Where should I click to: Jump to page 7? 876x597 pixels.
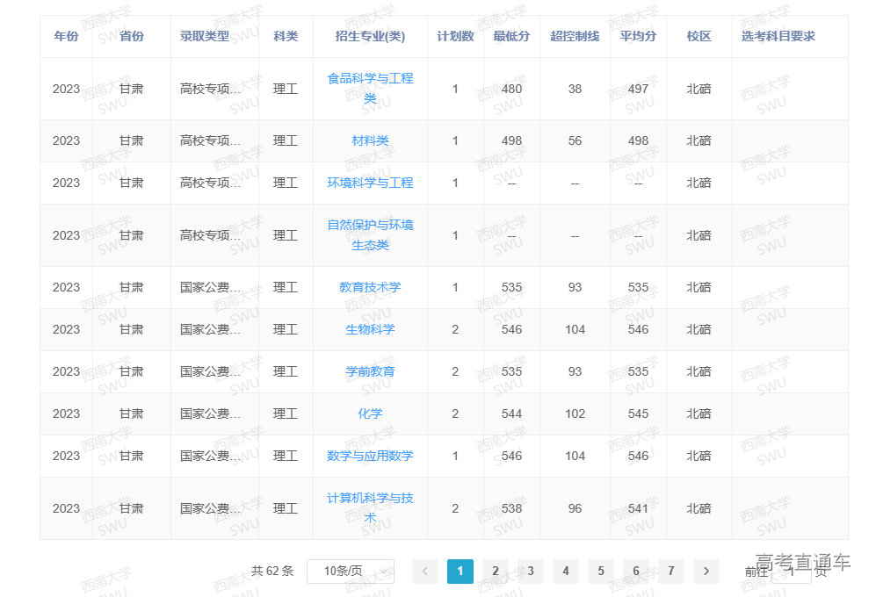pos(671,572)
